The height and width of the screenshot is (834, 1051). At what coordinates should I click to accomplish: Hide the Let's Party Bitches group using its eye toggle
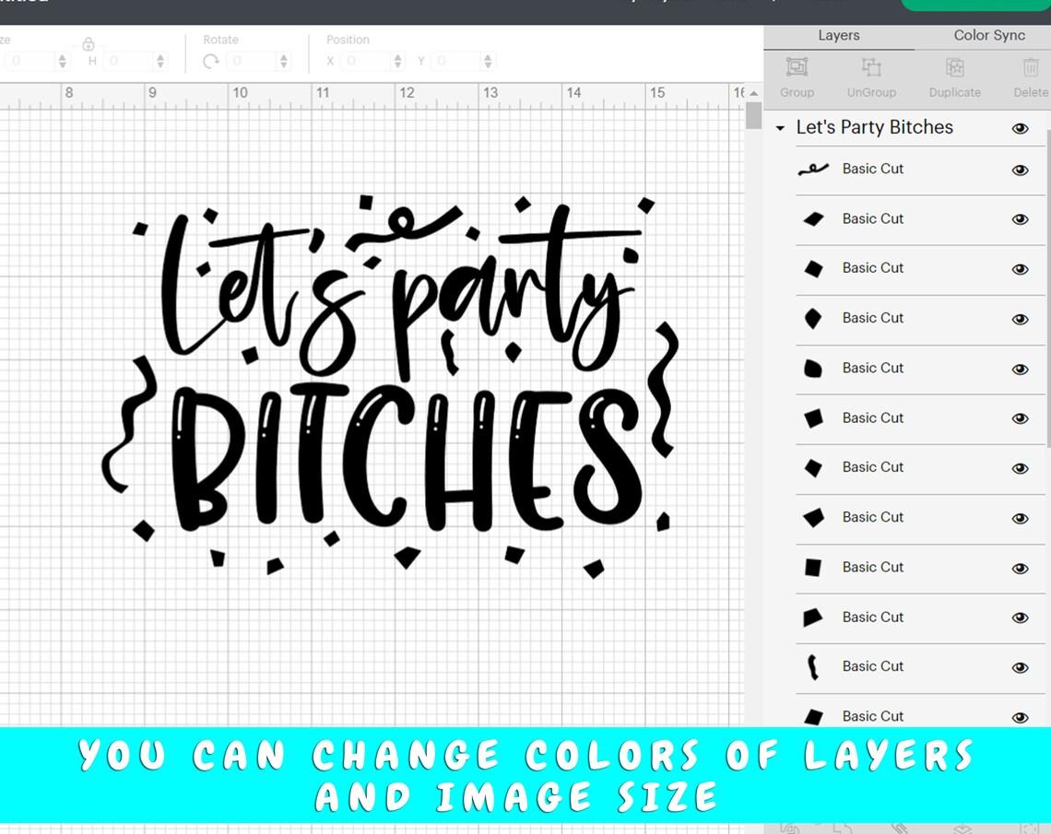pos(1021,128)
